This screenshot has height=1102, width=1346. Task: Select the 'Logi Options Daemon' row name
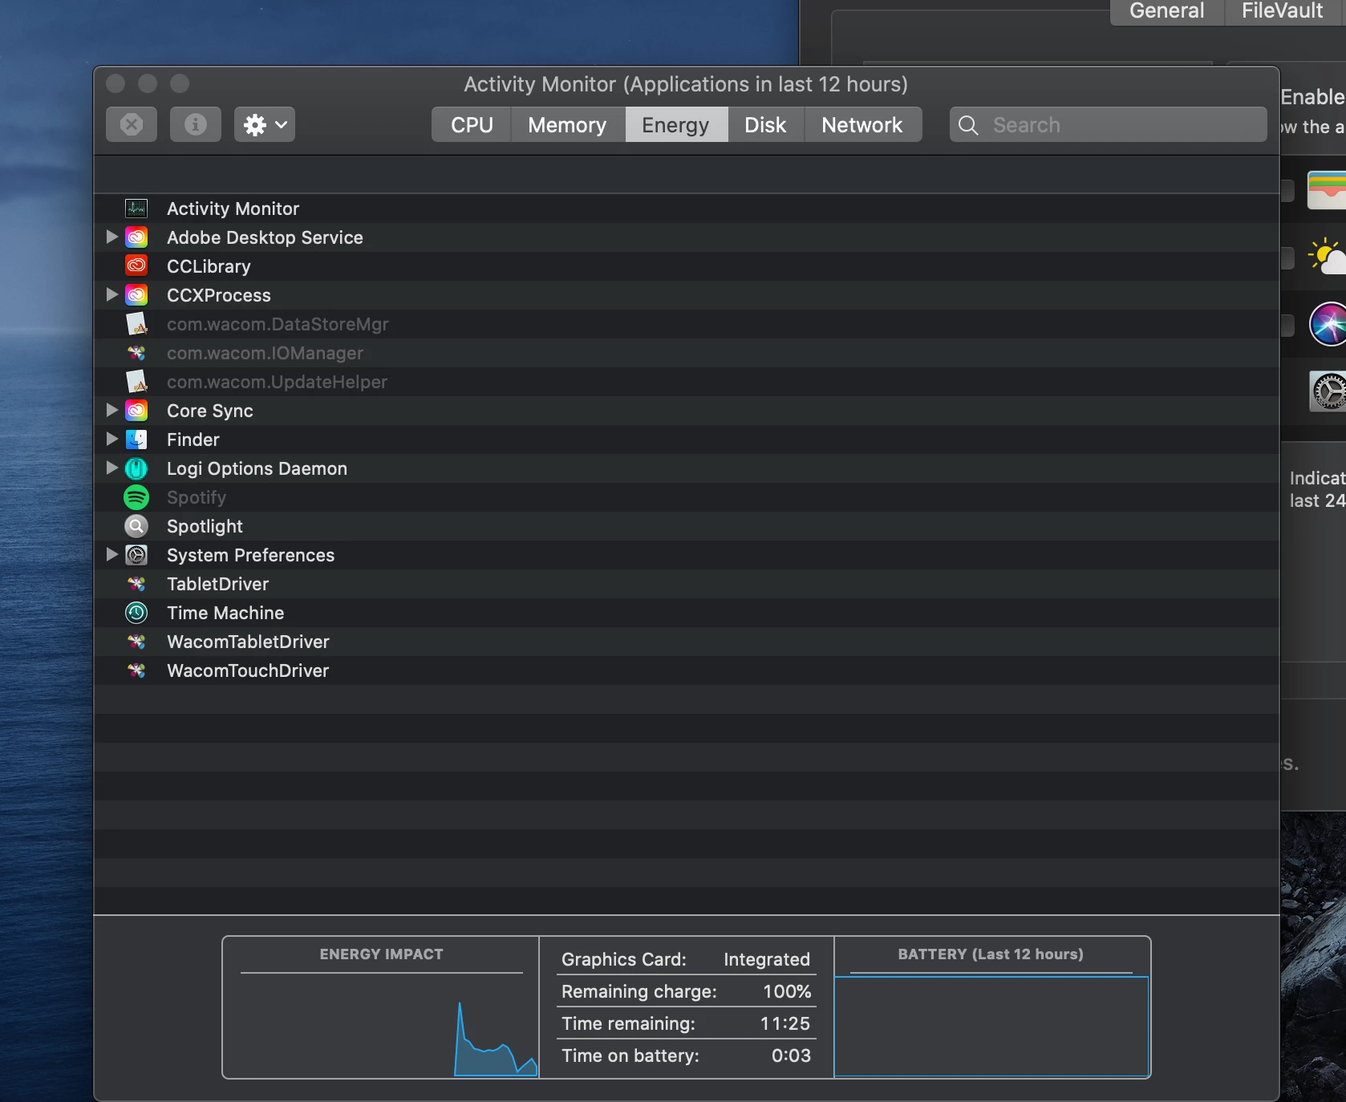tap(257, 468)
